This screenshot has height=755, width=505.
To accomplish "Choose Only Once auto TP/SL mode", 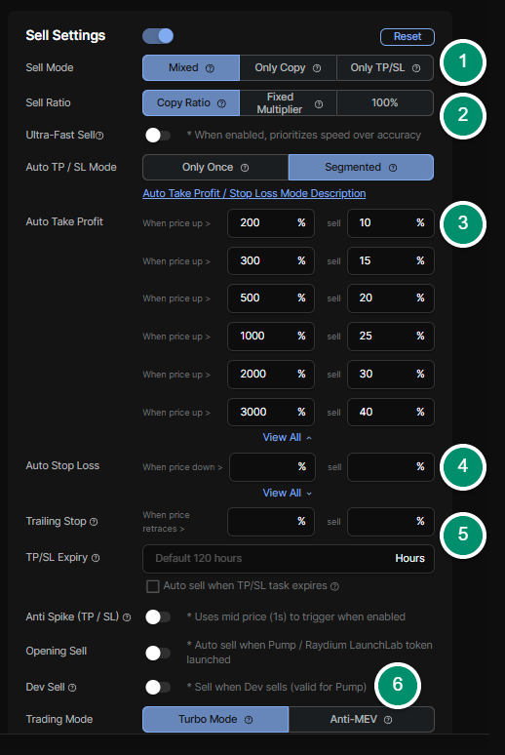I will click(x=215, y=167).
